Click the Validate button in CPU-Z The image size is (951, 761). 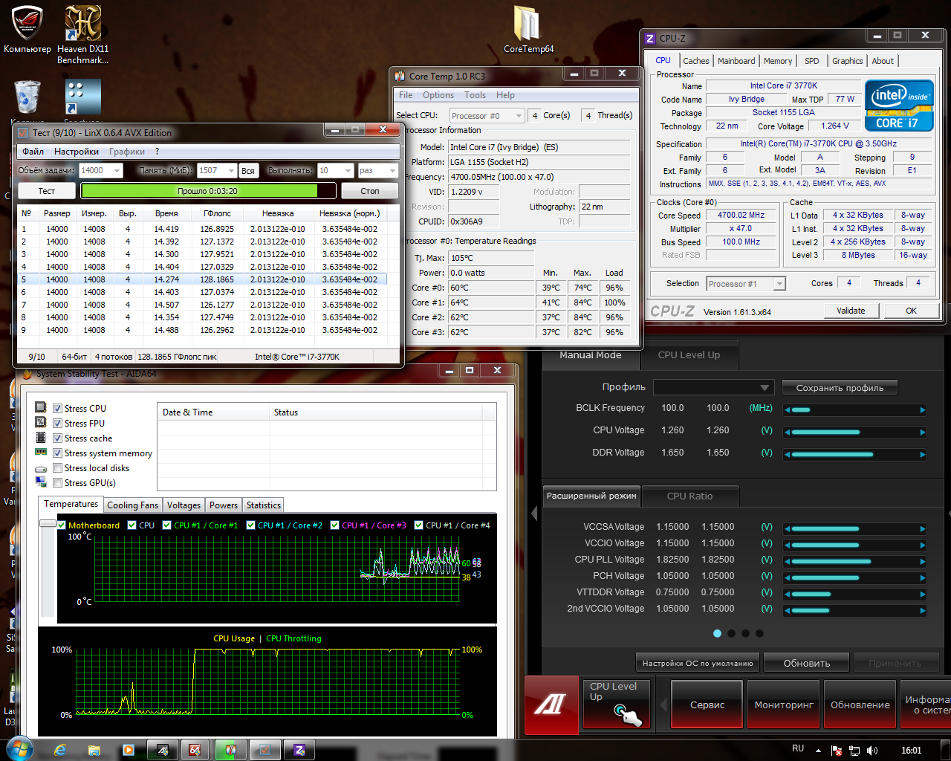pos(851,311)
